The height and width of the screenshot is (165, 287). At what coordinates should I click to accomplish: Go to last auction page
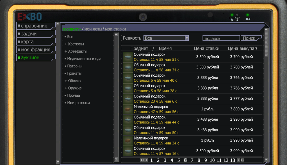242,160
